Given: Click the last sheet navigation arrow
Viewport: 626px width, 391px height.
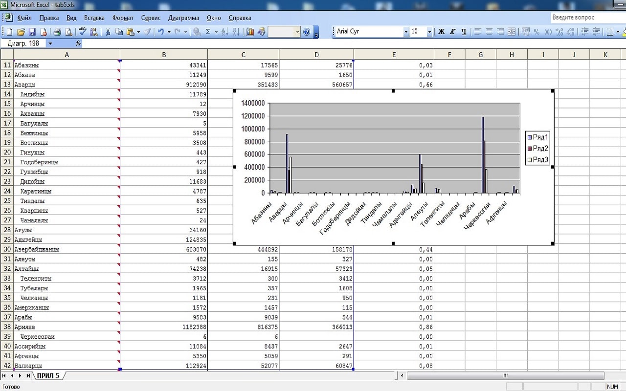Looking at the screenshot, I should click(28, 375).
